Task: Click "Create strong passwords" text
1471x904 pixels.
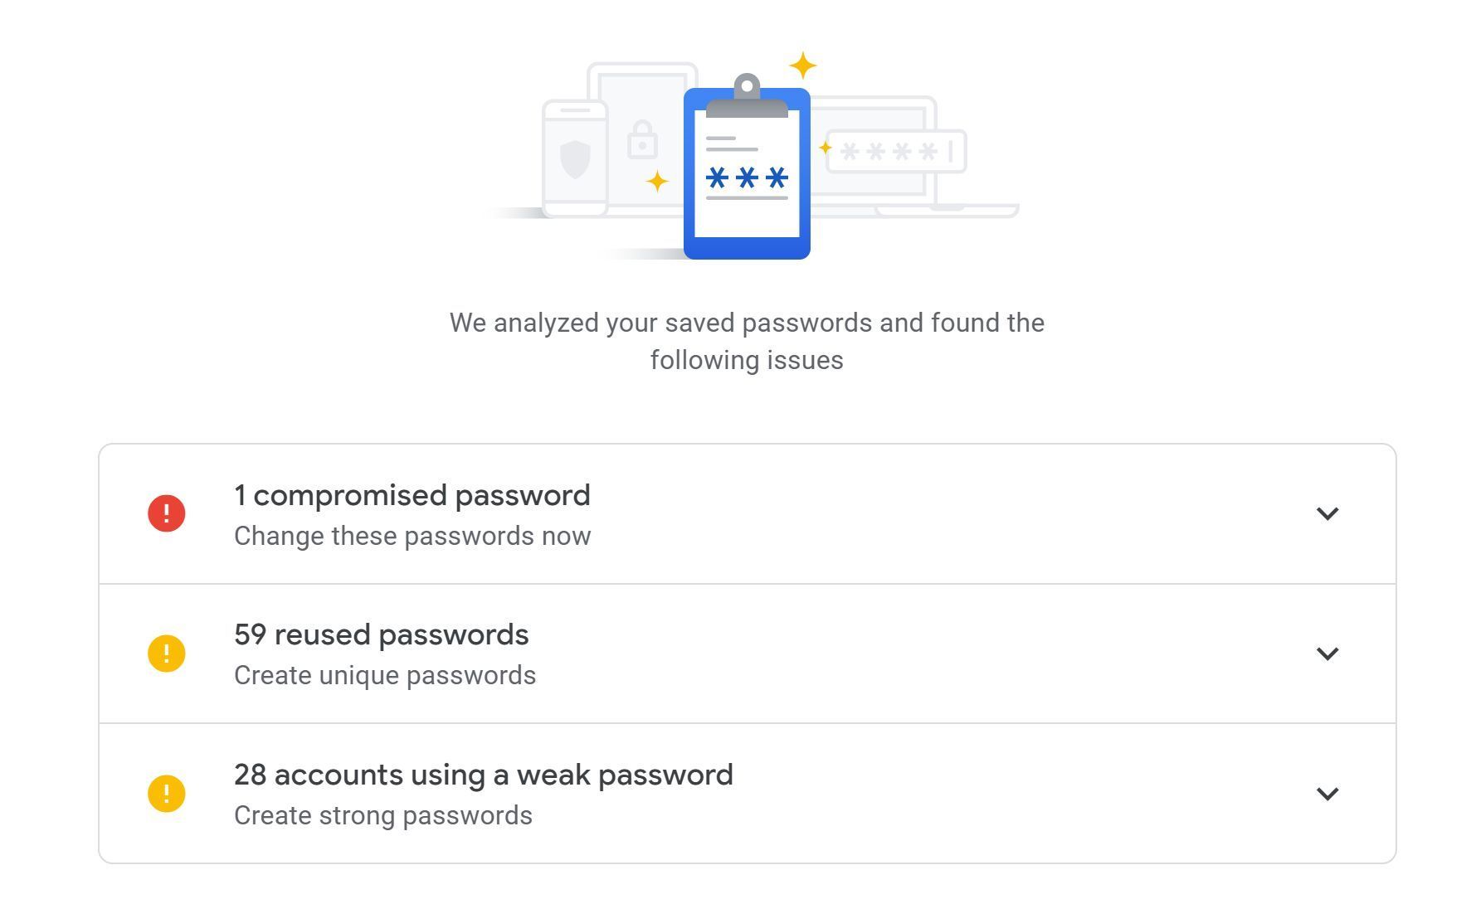Action: (383, 816)
